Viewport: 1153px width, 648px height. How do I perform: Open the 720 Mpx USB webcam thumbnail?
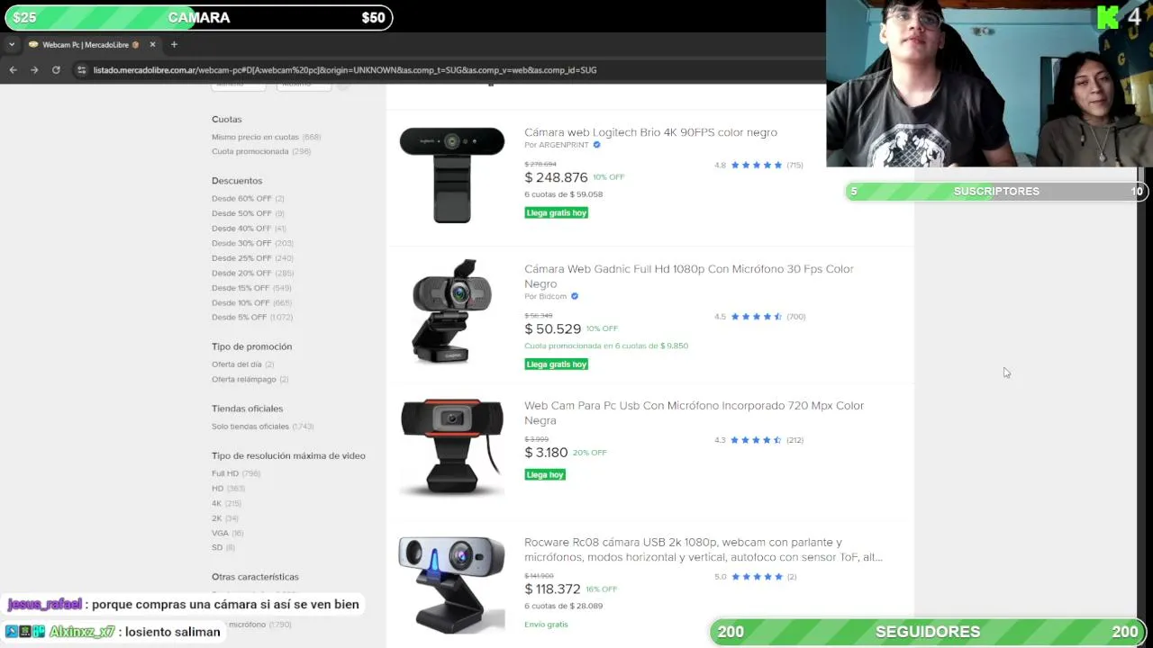click(451, 448)
